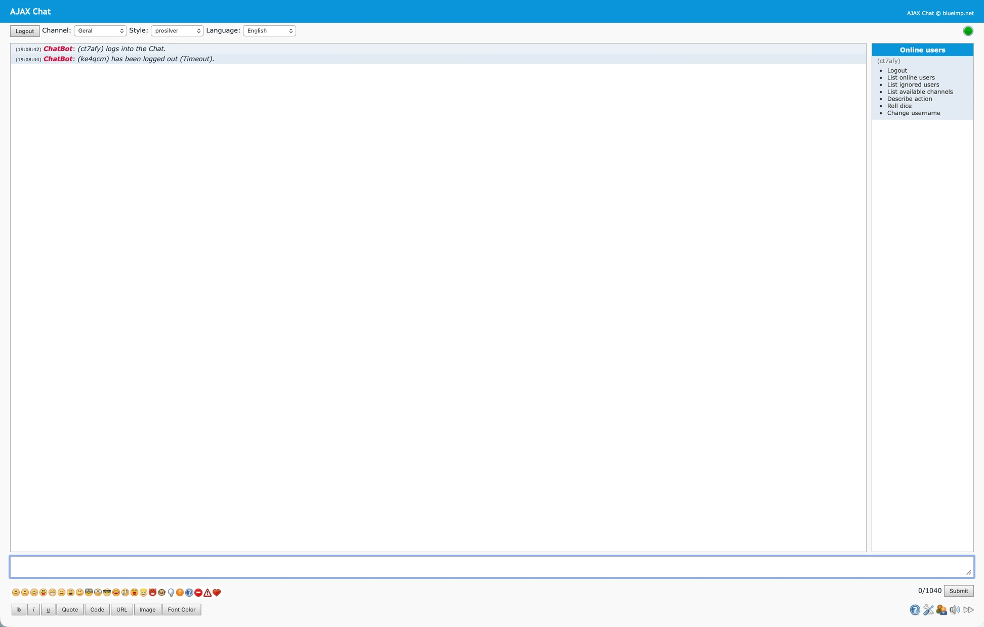The image size is (984, 627).
Task: Insert the red devil emoticon
Action: (x=152, y=593)
